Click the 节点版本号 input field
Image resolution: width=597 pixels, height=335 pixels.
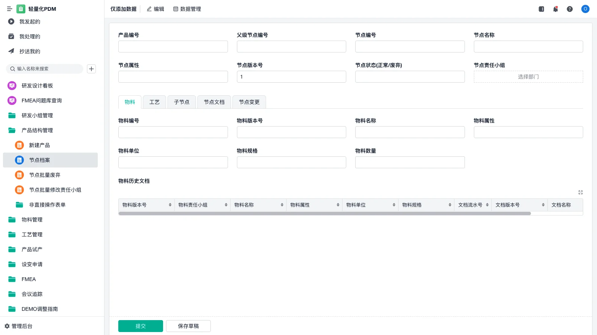coord(291,77)
